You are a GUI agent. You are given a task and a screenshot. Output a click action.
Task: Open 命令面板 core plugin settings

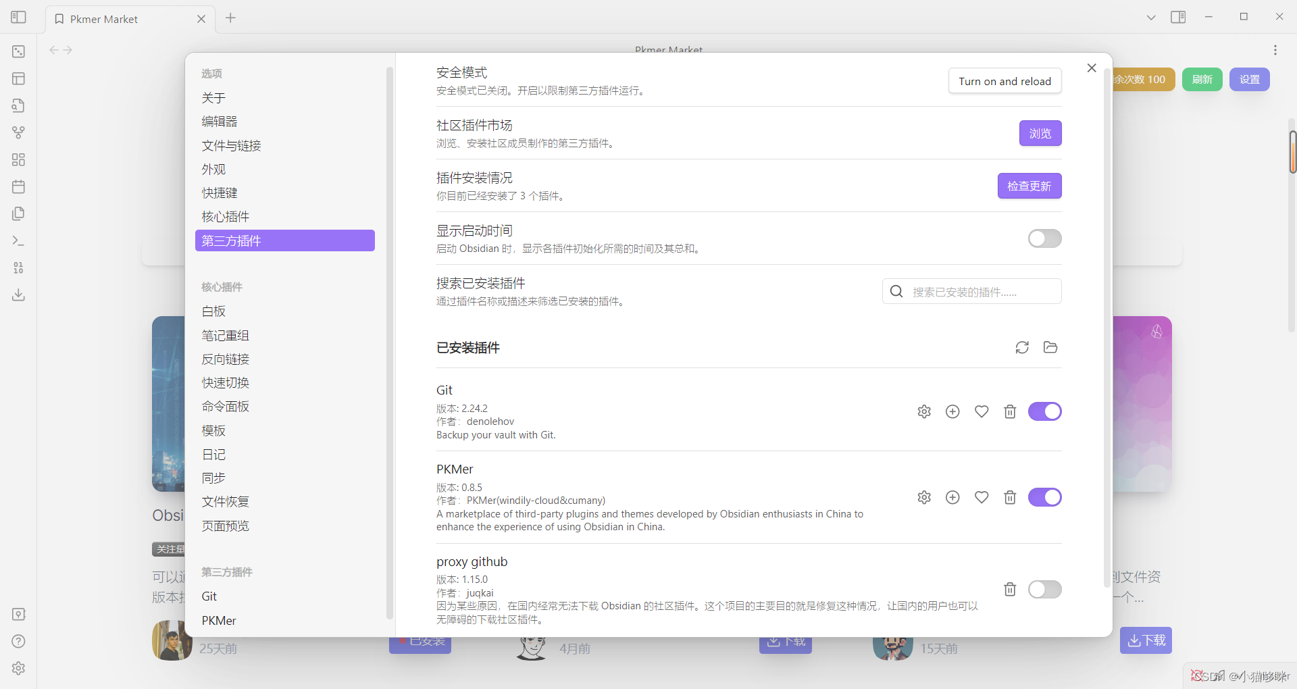pos(285,407)
